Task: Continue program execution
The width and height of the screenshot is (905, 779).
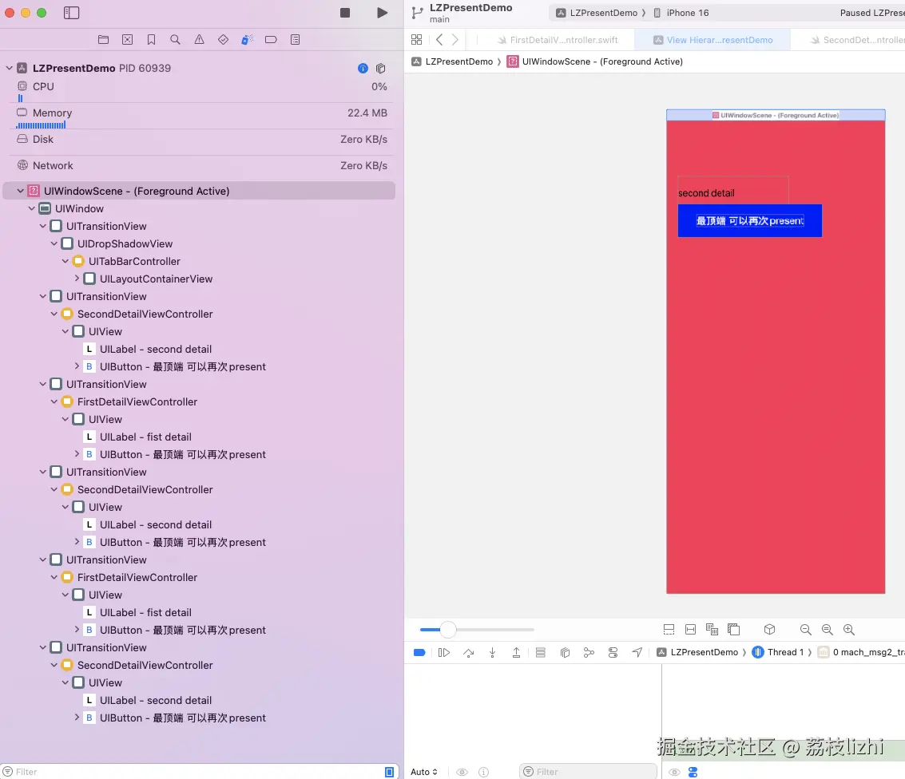Action: pyautogui.click(x=444, y=652)
